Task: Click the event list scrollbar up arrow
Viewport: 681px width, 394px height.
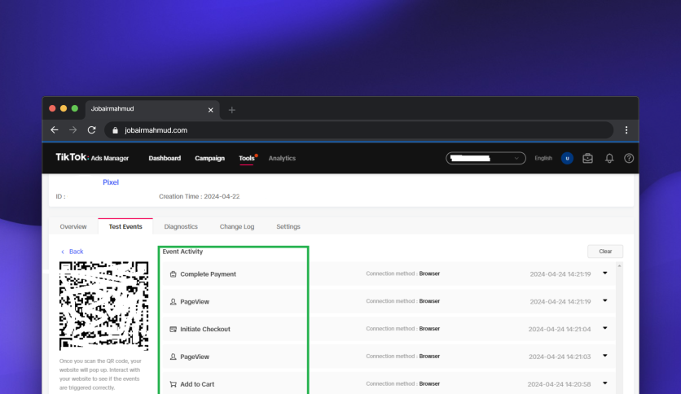Action: [619, 265]
